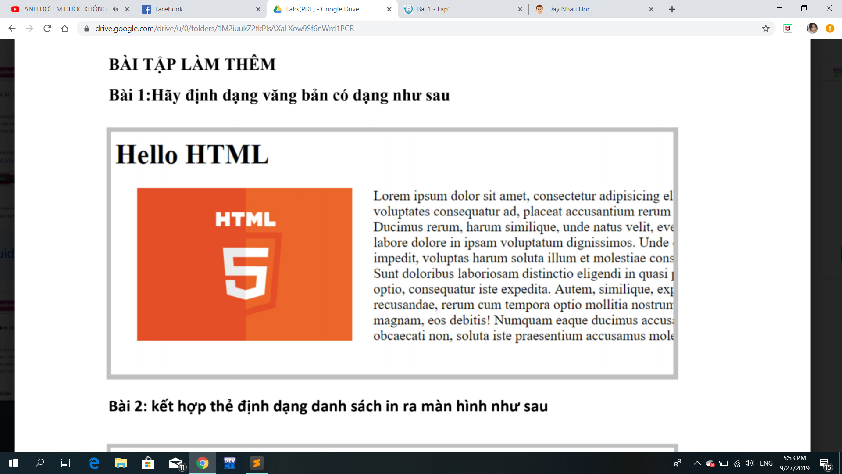Viewport: 842px width, 474px height.
Task: Open Task View on the taskbar
Action: 65,463
